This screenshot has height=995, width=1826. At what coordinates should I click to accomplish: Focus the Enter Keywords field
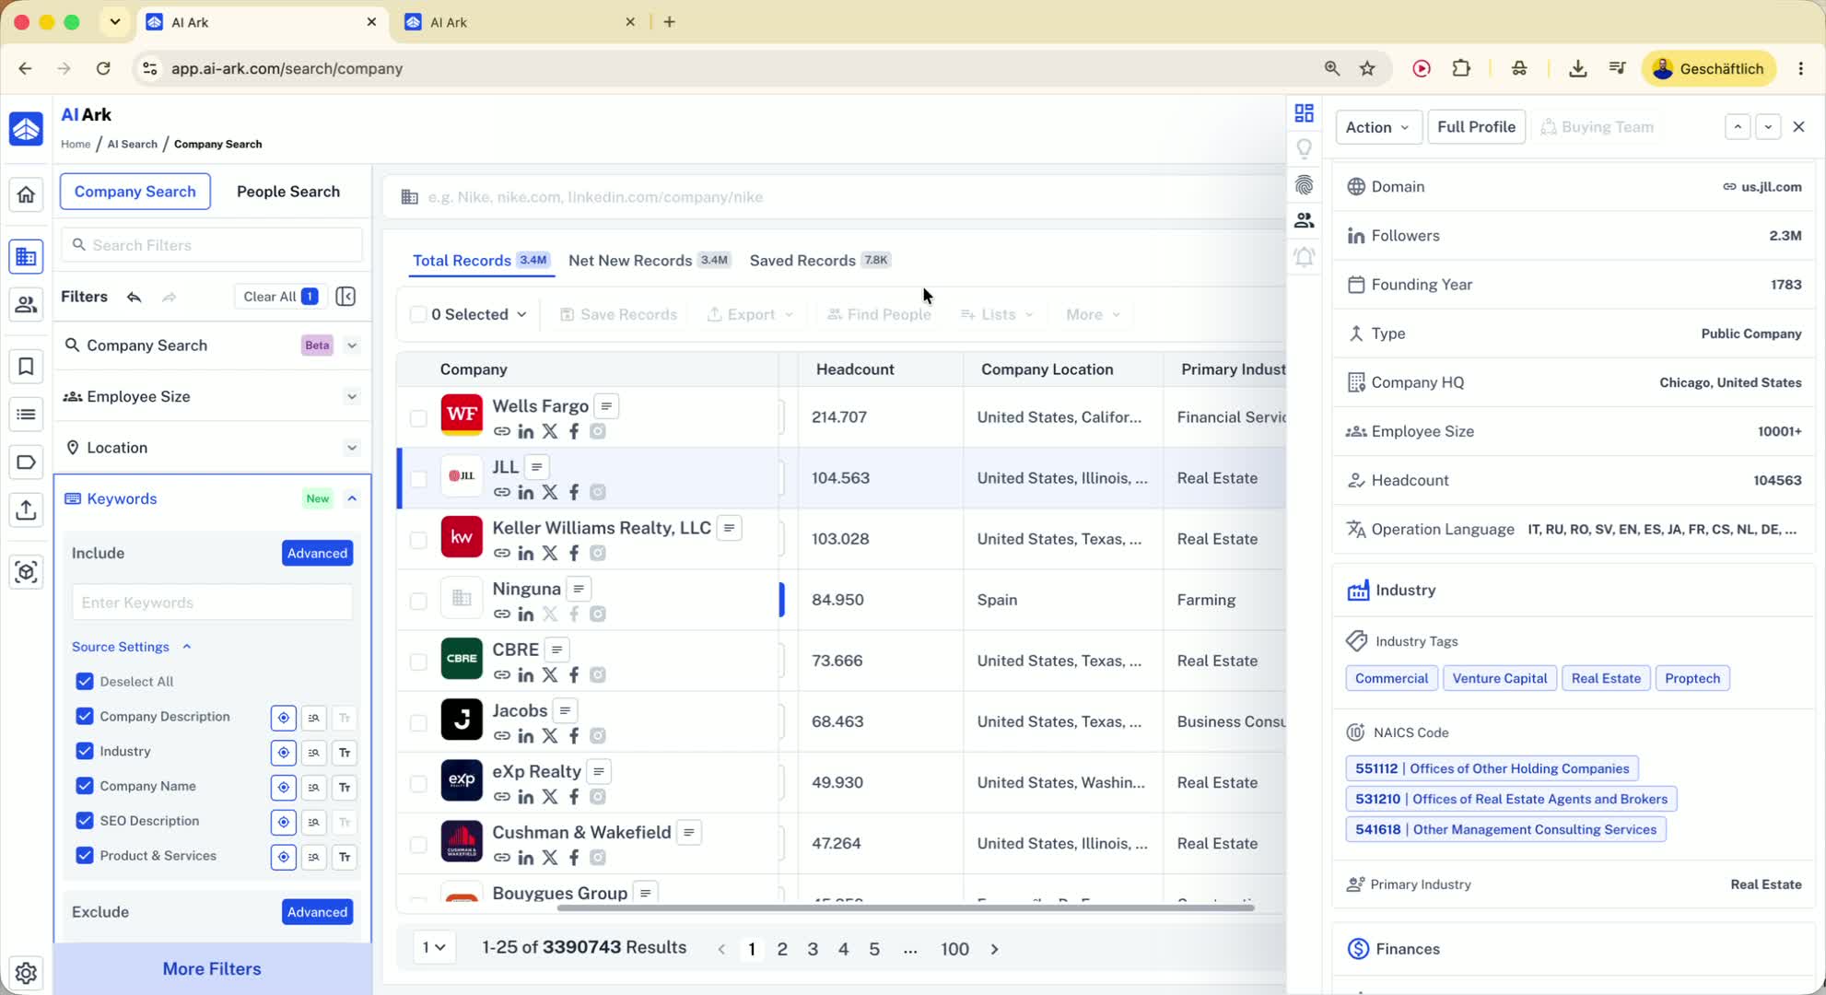tap(212, 603)
